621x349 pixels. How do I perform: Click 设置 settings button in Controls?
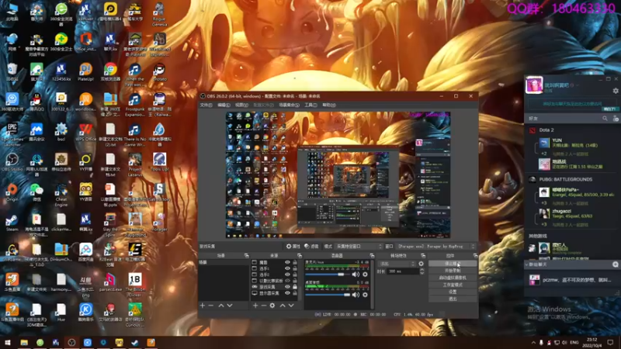[x=453, y=292]
